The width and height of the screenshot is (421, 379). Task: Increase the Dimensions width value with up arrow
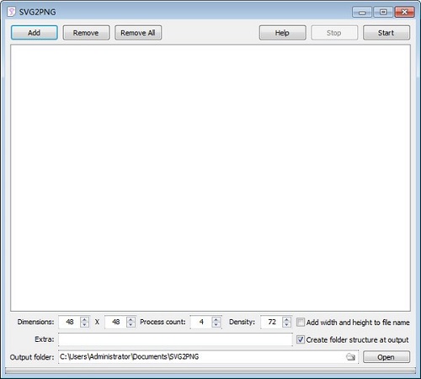tap(84, 319)
